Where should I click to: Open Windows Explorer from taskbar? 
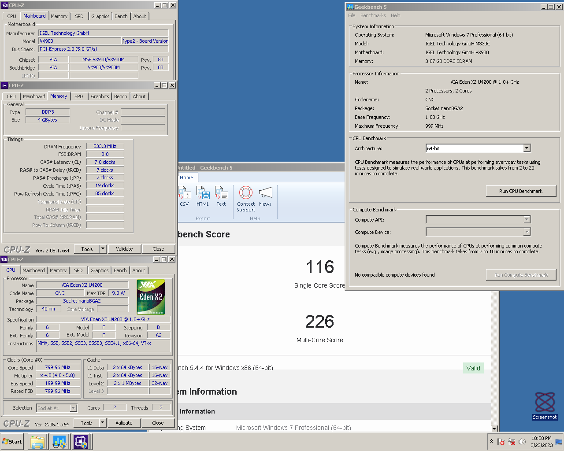click(x=37, y=442)
